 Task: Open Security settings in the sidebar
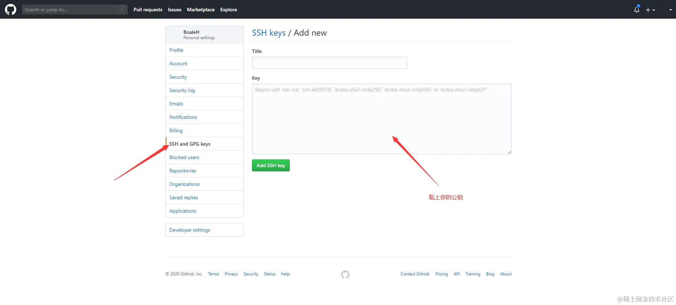point(204,77)
